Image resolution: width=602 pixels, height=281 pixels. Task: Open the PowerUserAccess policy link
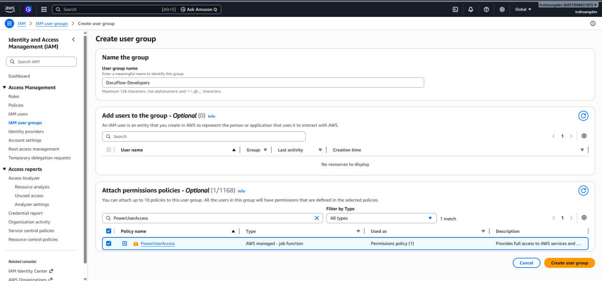point(158,243)
